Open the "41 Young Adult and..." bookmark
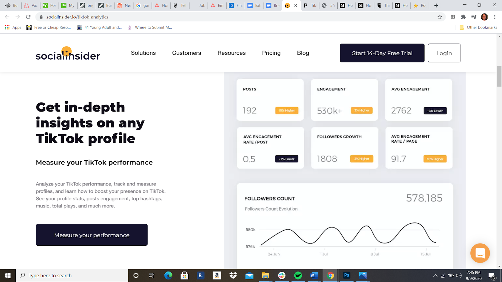This screenshot has height=282, width=502. 99,27
